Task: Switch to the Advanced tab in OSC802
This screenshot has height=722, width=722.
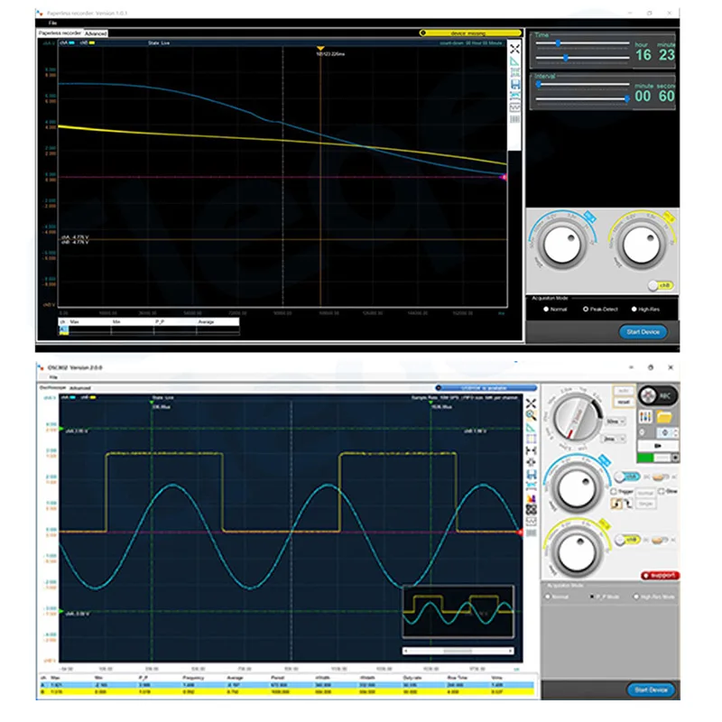Action: tap(80, 388)
